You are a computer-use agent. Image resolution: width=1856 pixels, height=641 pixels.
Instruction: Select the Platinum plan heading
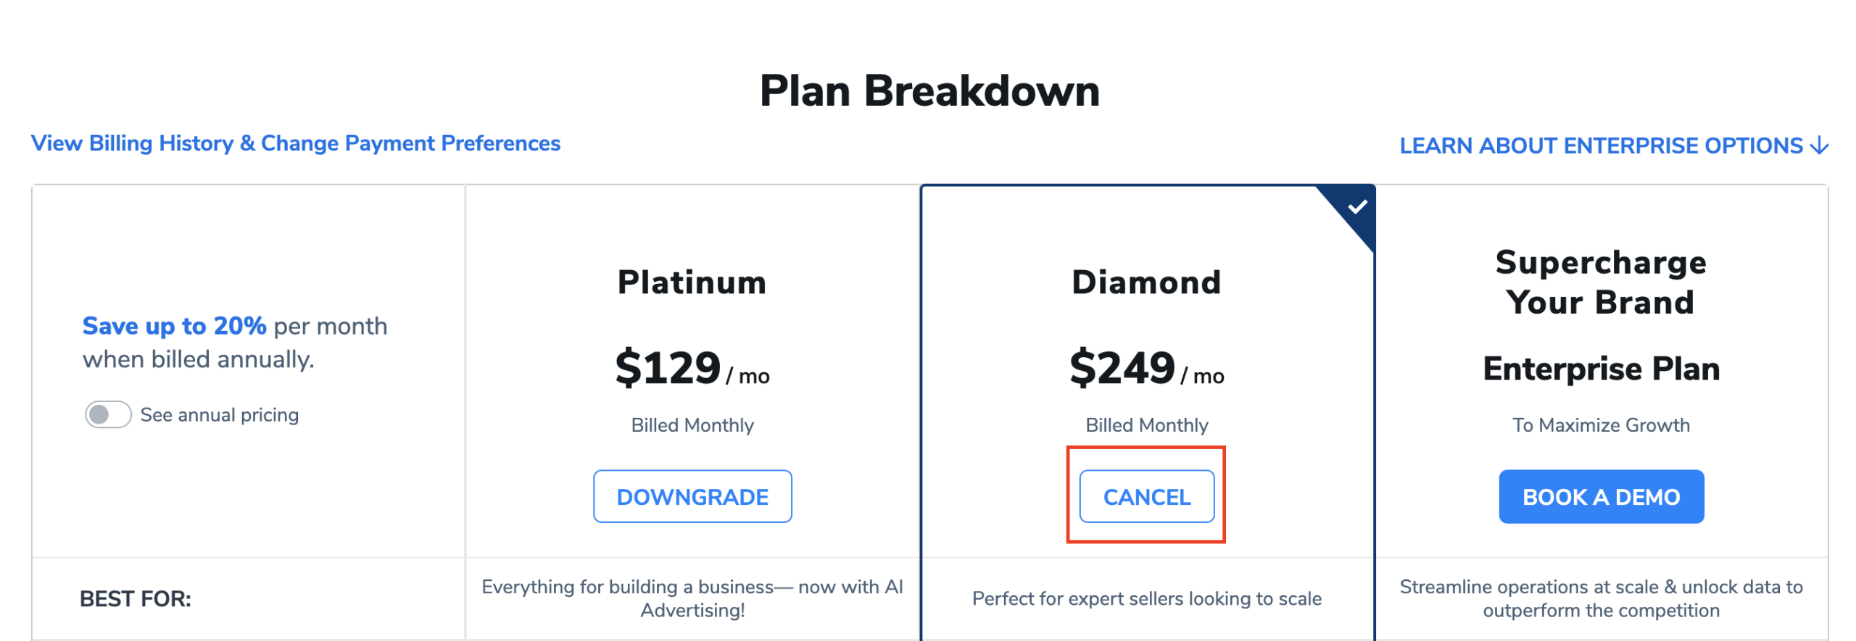(692, 282)
